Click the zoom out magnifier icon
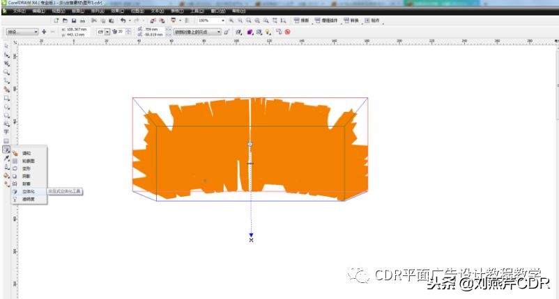Screen dimensions: 559x299 pyautogui.click(x=240, y=21)
